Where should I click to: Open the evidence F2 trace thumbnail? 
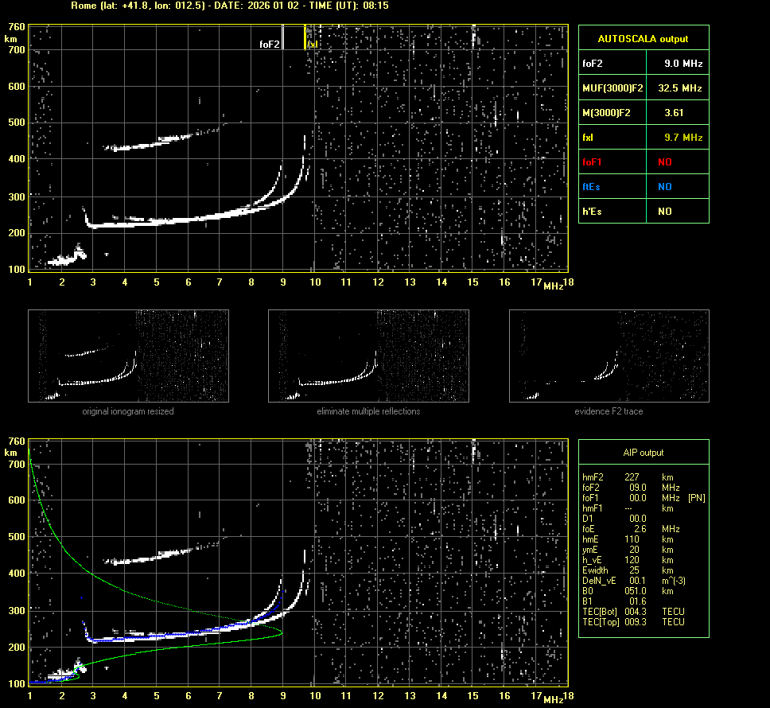point(609,356)
